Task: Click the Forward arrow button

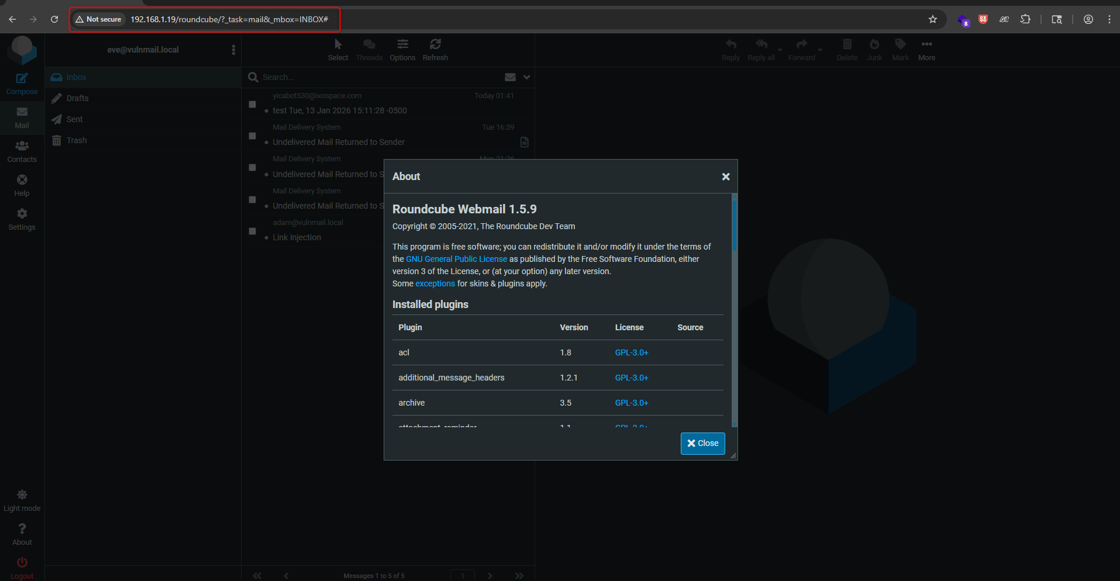Action: point(801,50)
